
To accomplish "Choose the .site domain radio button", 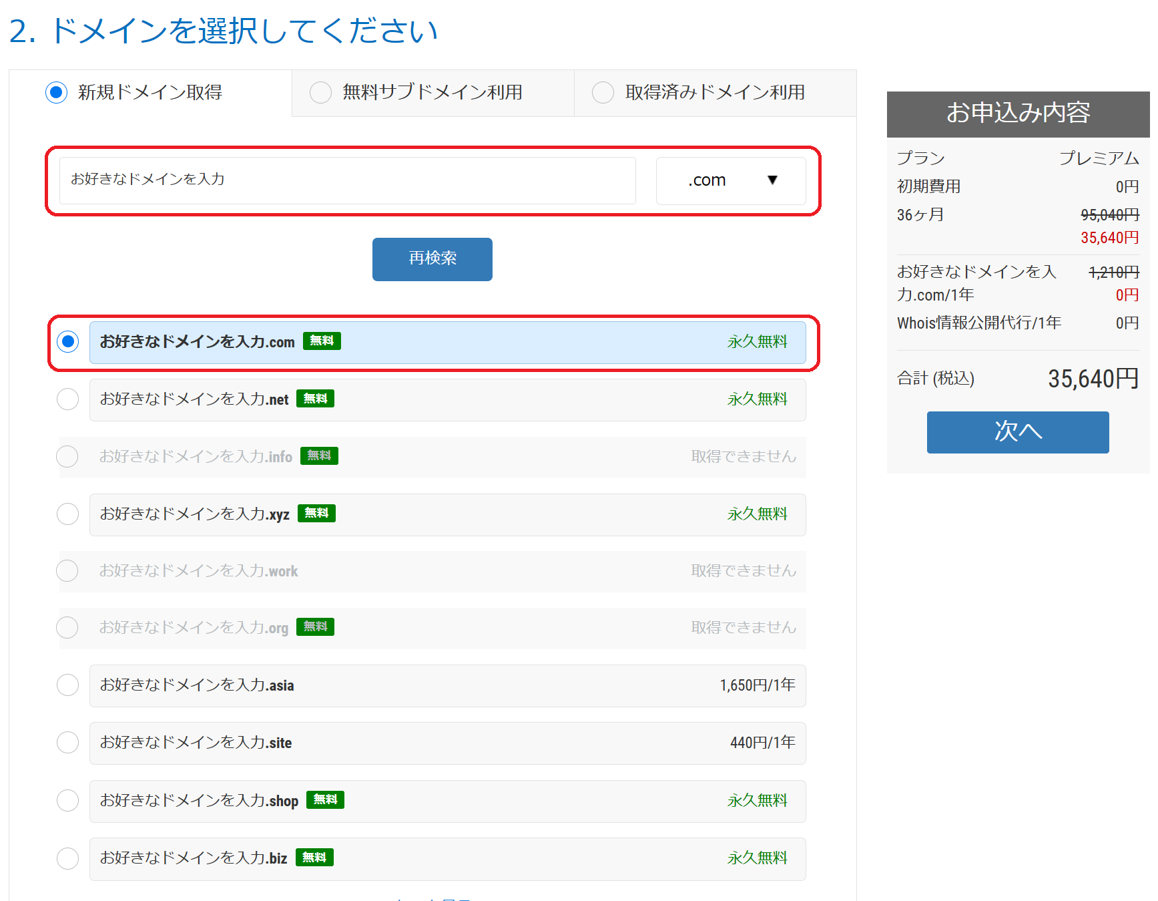I will (68, 743).
